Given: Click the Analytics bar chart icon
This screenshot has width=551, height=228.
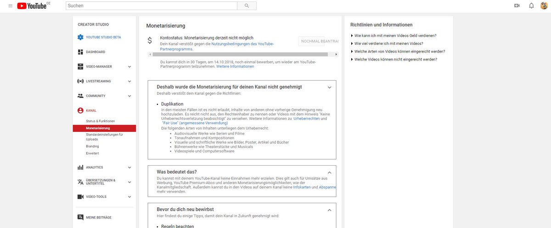Looking at the screenshot, I should 80,167.
